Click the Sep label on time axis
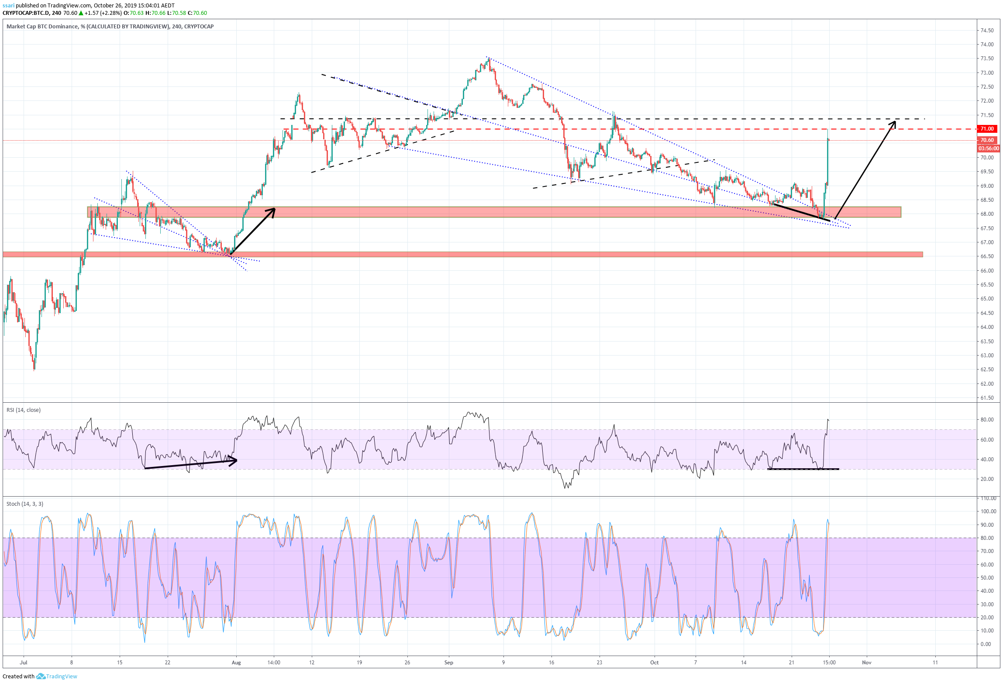 tap(449, 662)
